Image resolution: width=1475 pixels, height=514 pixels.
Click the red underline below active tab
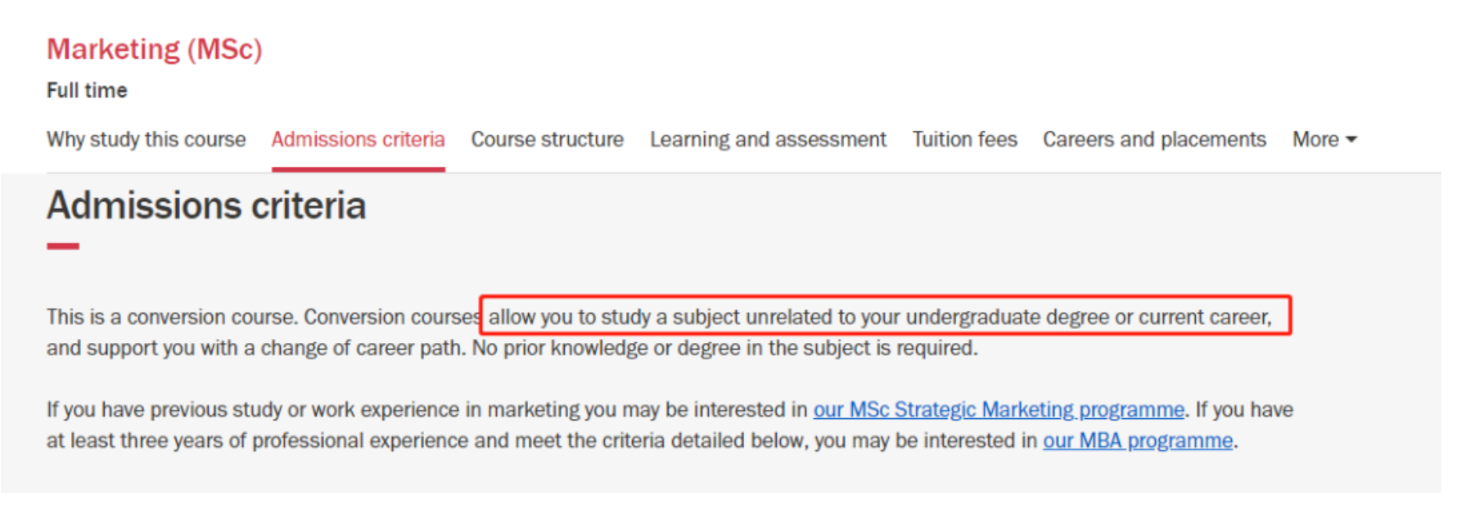[358, 169]
